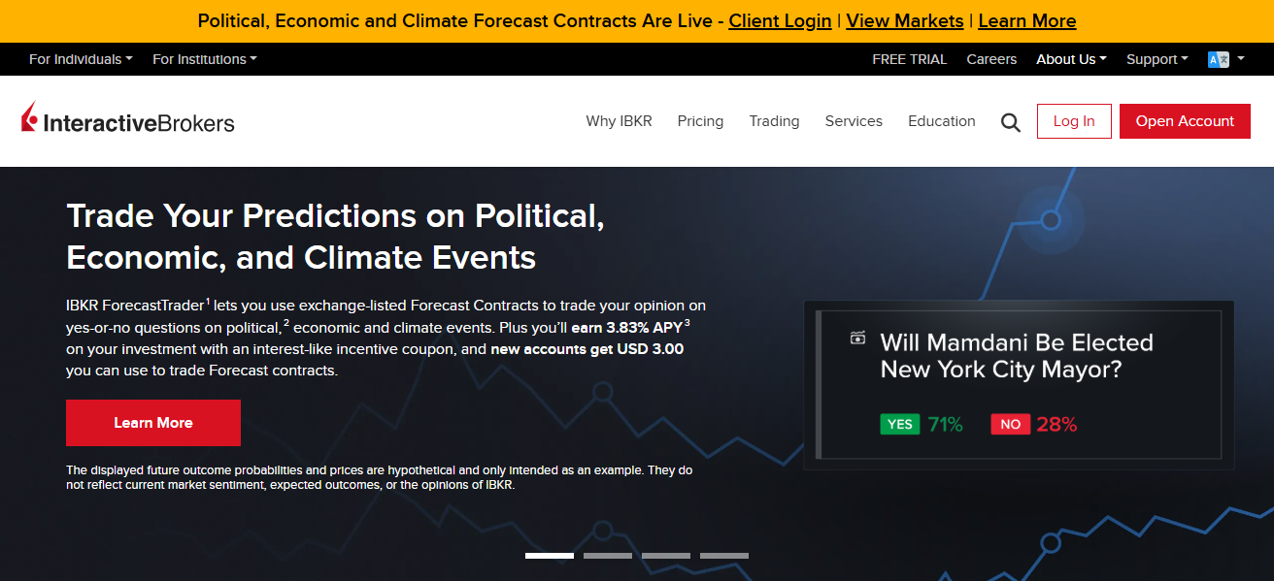The width and height of the screenshot is (1274, 581).
Task: Click the 'earn 3.83% APY' text
Action: (x=626, y=327)
